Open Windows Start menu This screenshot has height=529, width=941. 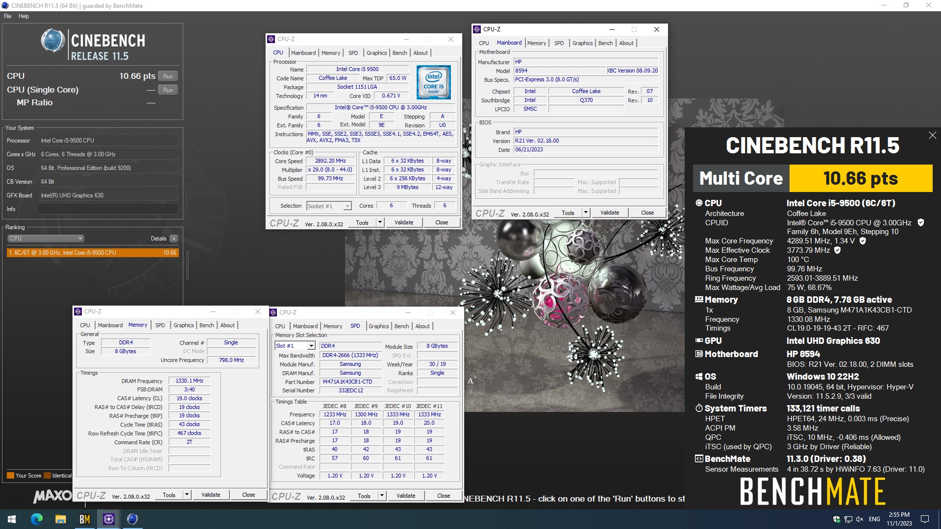tap(12, 519)
